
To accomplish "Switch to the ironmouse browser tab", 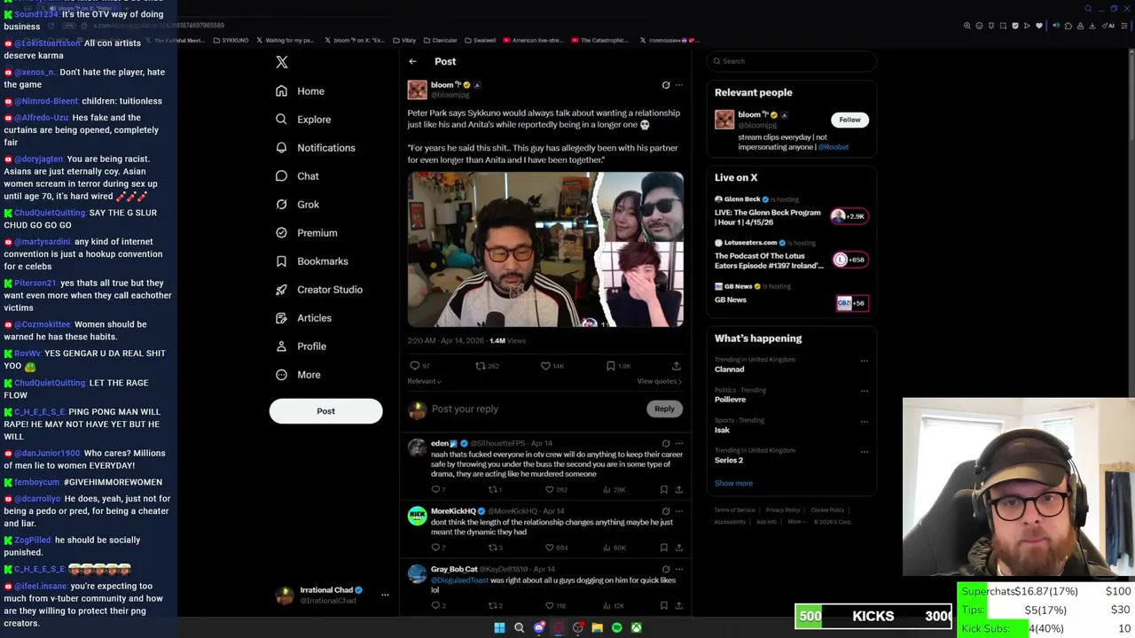I will click(x=669, y=41).
